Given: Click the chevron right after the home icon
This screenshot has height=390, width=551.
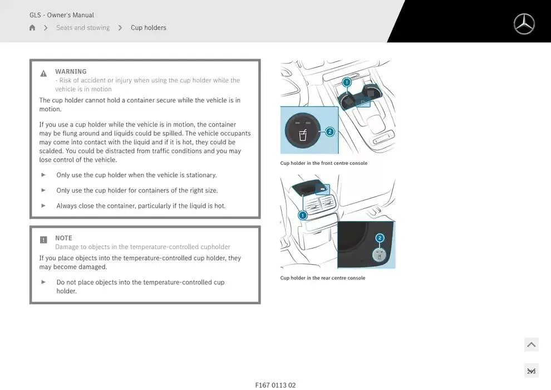Looking at the screenshot, I should (x=46, y=28).
